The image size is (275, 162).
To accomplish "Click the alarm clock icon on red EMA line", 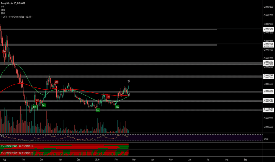I will coord(129,95).
